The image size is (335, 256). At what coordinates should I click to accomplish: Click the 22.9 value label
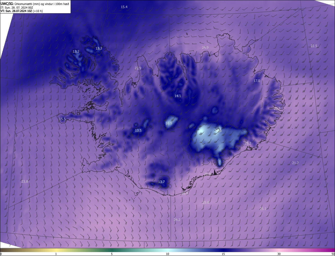coord(138,68)
